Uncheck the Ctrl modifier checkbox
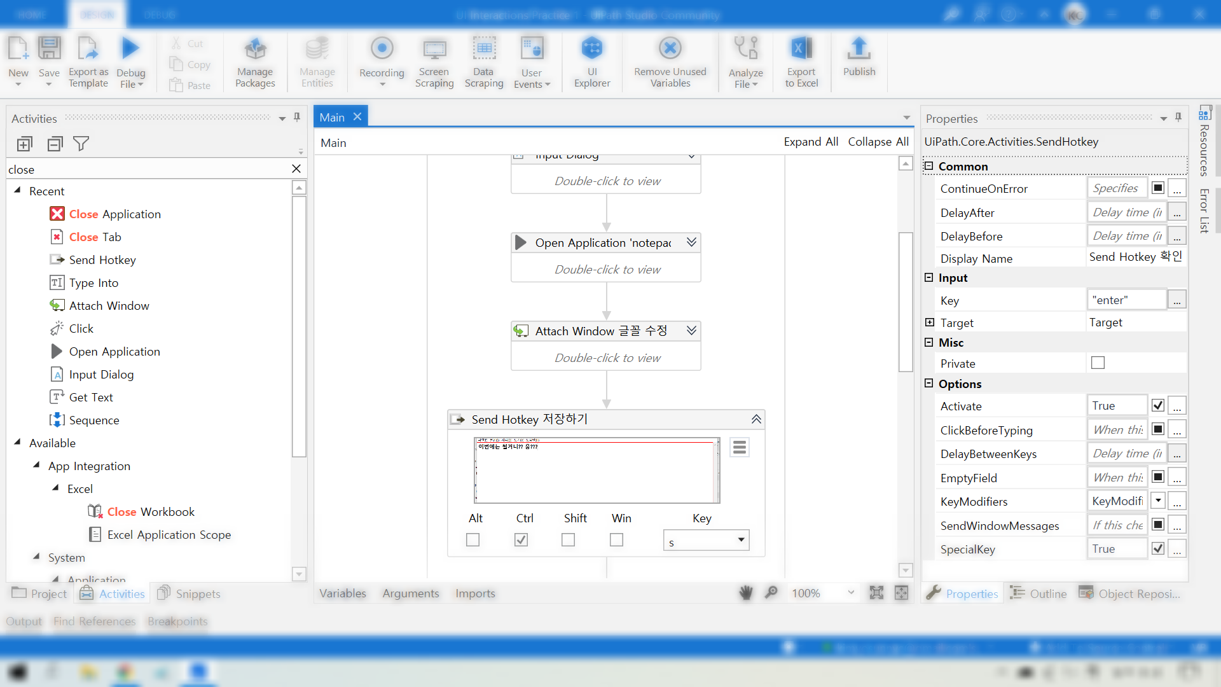This screenshot has height=687, width=1221. coord(521,539)
